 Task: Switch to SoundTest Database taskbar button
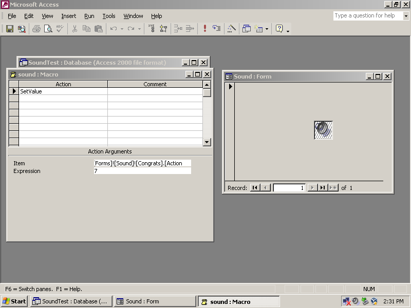tap(71, 301)
